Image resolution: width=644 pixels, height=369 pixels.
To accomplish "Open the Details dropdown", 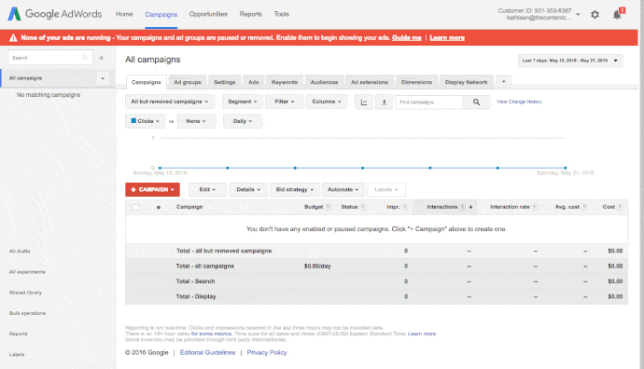I will click(248, 189).
